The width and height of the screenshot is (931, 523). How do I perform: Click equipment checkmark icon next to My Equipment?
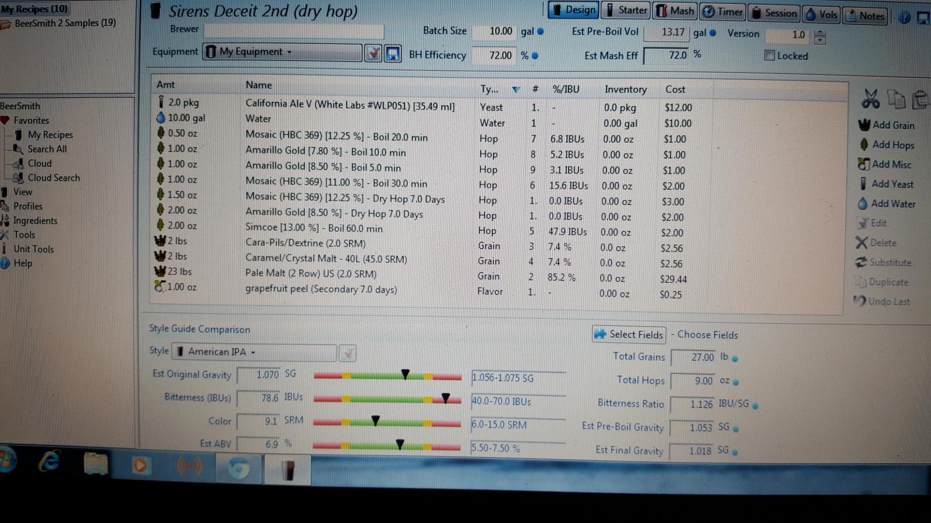(373, 53)
